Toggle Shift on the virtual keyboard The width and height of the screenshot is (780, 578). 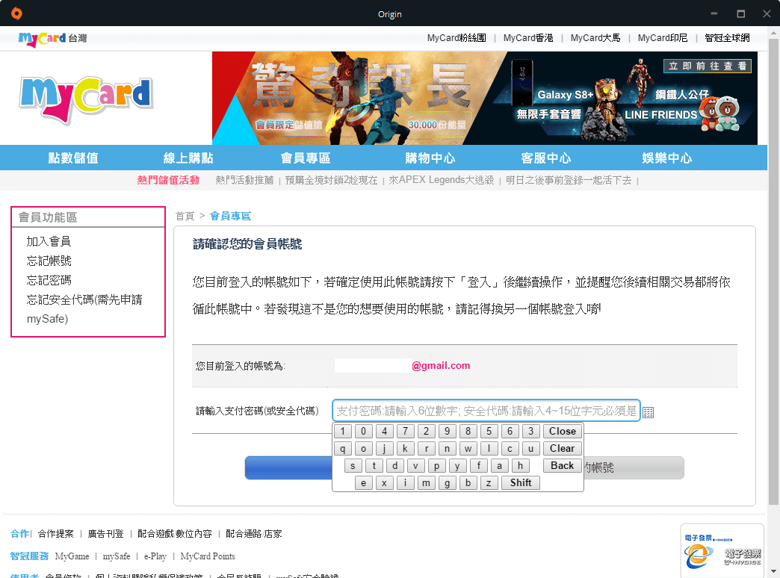pyautogui.click(x=520, y=483)
